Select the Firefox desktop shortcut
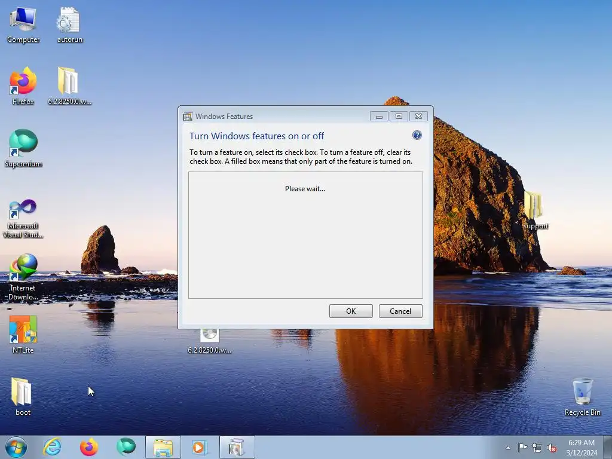612x459 pixels. coord(23,87)
